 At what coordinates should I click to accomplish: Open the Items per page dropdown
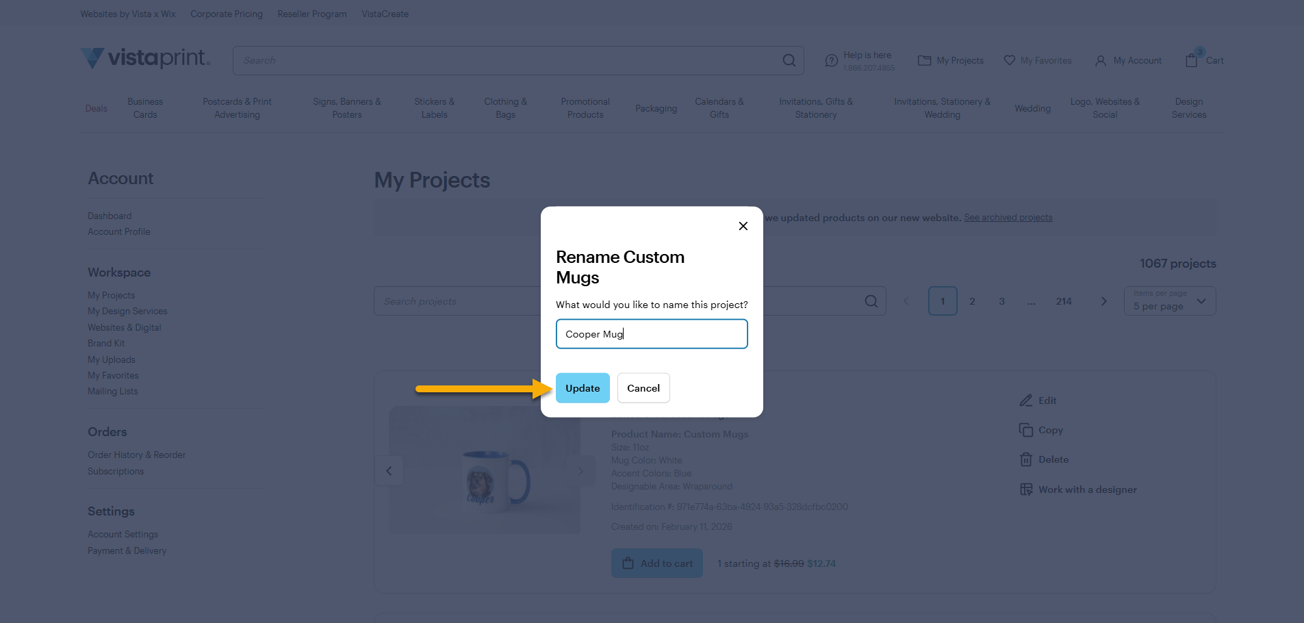pyautogui.click(x=1170, y=301)
